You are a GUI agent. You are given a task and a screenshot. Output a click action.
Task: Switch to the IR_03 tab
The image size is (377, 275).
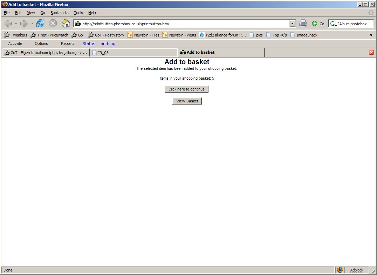click(134, 53)
